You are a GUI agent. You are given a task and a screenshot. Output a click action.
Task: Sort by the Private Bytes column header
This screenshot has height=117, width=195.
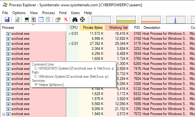[91, 28]
